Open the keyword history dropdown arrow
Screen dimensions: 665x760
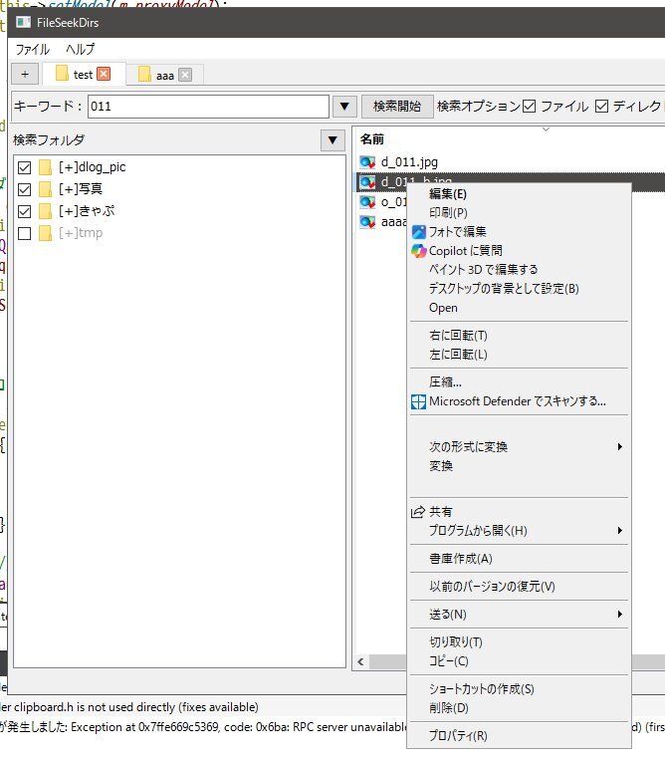[344, 107]
